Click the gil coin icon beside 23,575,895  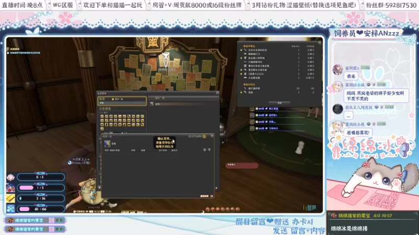tap(204, 136)
